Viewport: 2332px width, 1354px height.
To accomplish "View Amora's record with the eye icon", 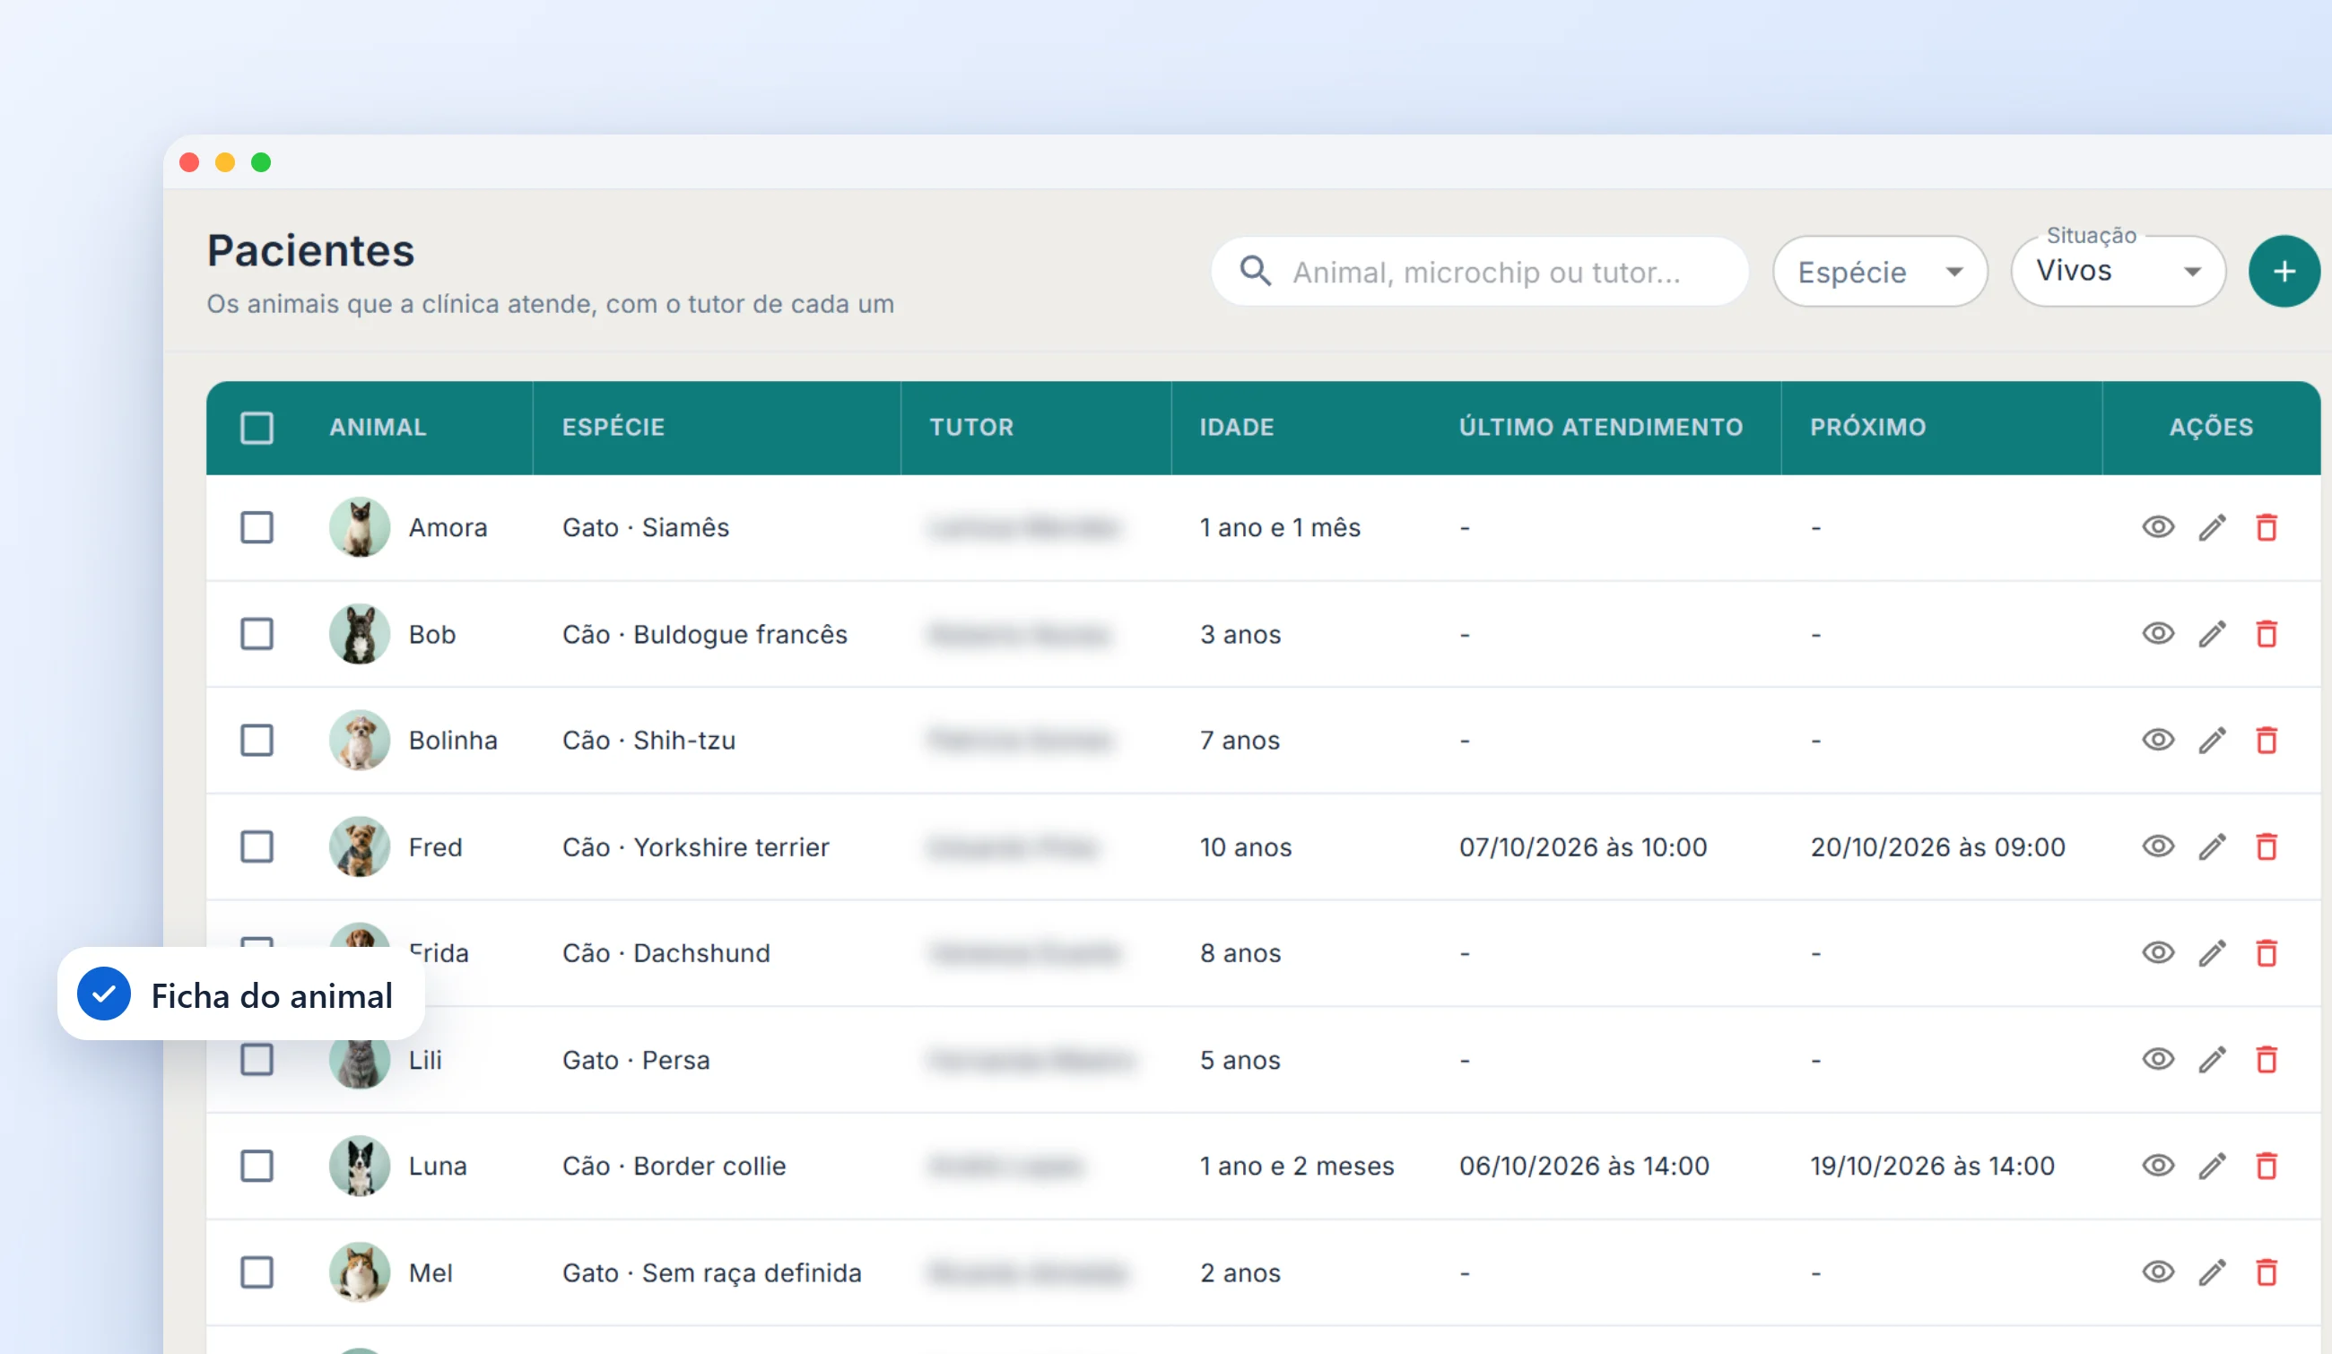I will coord(2157,527).
